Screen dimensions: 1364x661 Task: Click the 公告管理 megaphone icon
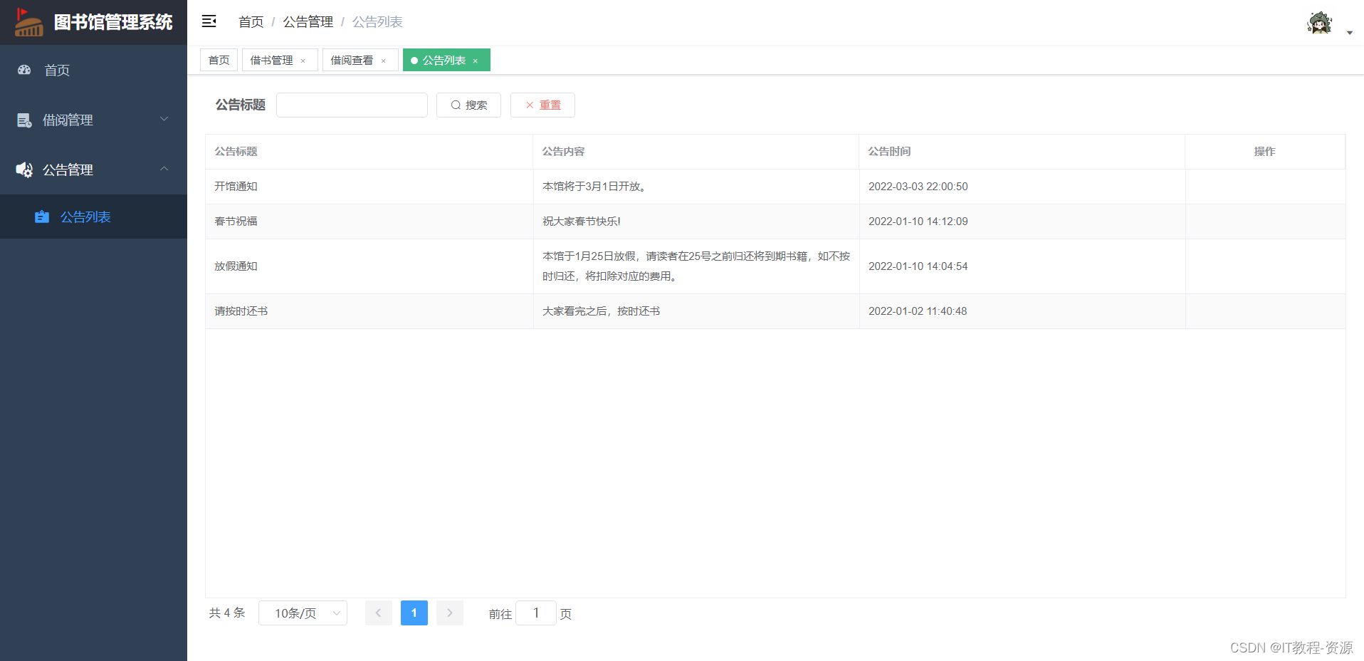[x=24, y=170]
